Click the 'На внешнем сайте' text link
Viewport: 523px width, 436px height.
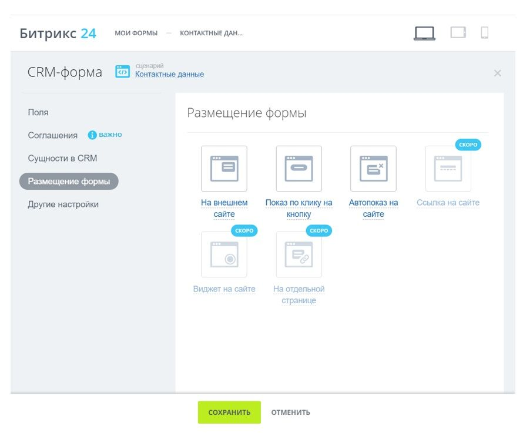(224, 208)
